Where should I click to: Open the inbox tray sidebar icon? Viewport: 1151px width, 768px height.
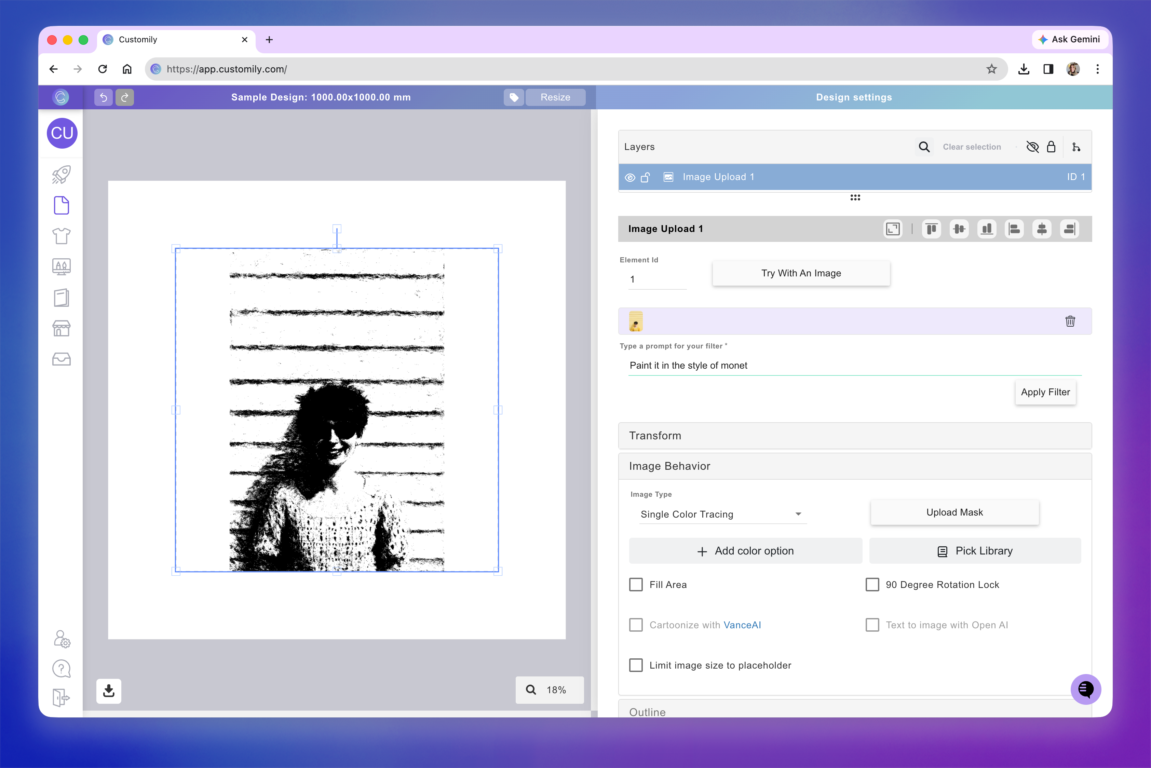pyautogui.click(x=61, y=359)
